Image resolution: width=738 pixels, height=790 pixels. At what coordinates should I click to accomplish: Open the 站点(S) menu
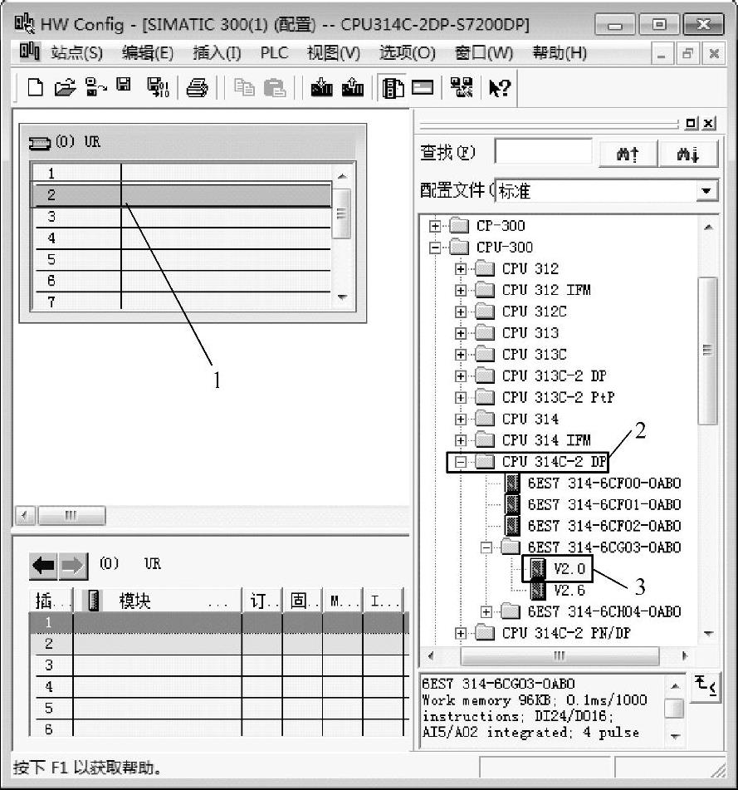[x=76, y=53]
